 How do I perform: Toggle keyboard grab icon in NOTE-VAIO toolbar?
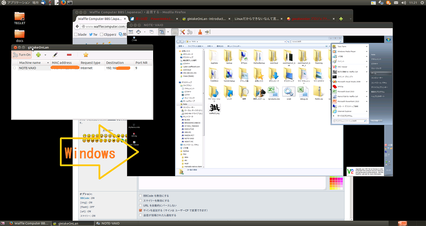coord(175,32)
